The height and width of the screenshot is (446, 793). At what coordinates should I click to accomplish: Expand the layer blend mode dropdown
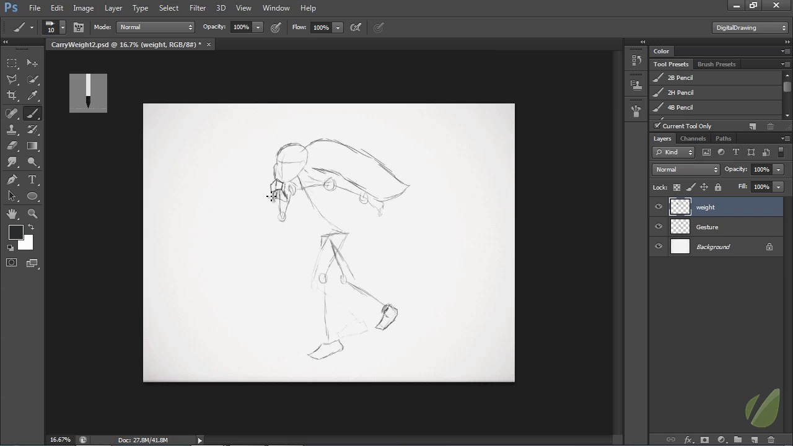686,170
